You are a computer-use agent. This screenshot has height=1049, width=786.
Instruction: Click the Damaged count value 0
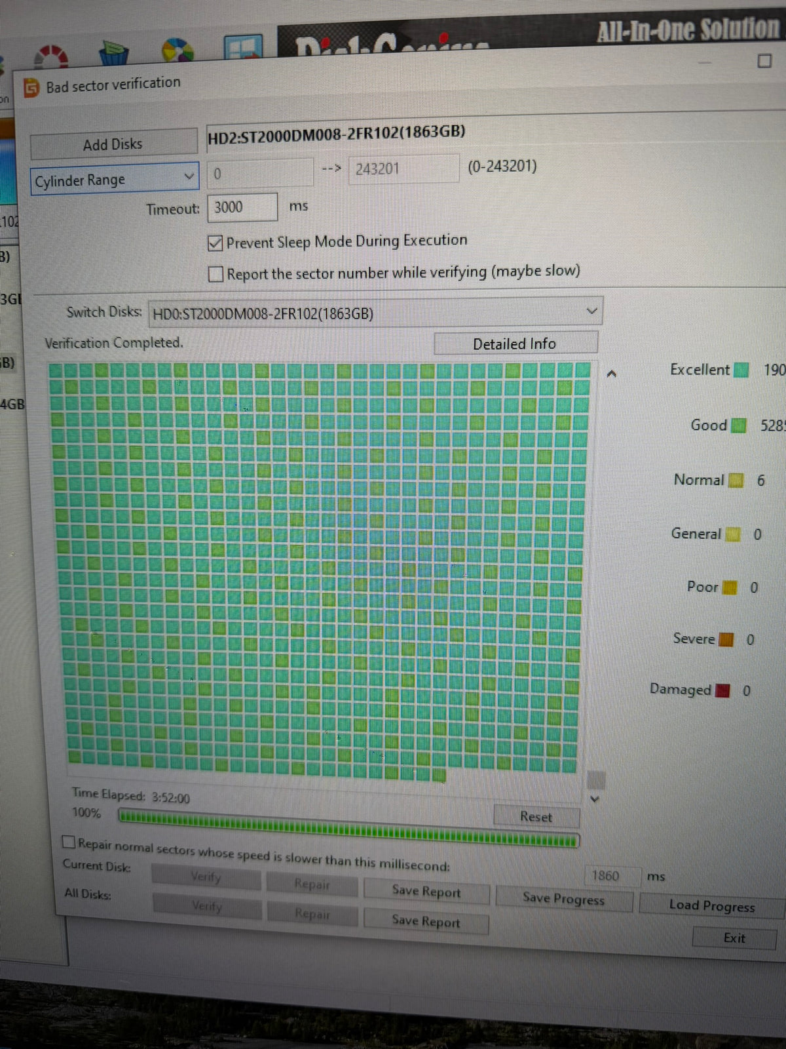click(x=747, y=690)
